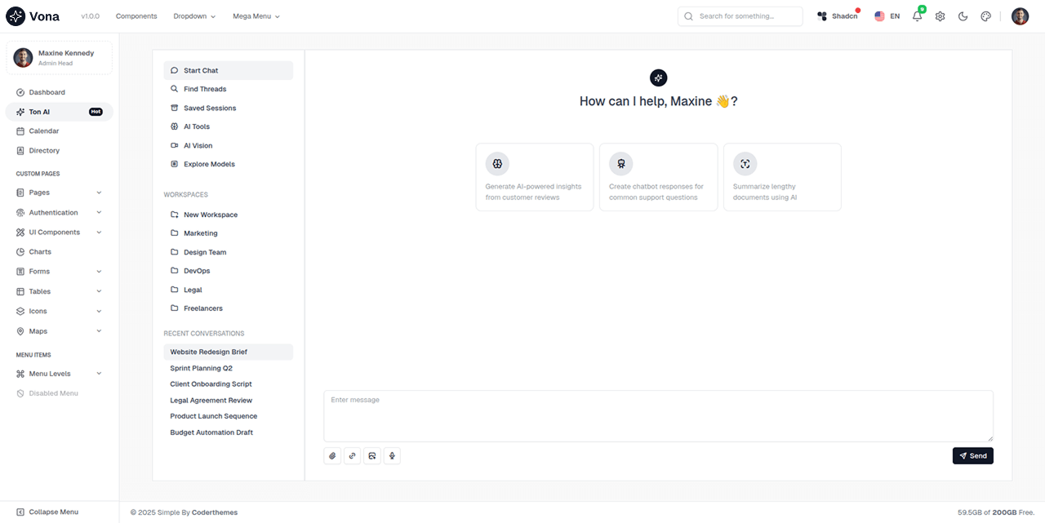Viewport: 1045px width, 523px height.
Task: Open notifications via the bell icon
Action: 917,16
